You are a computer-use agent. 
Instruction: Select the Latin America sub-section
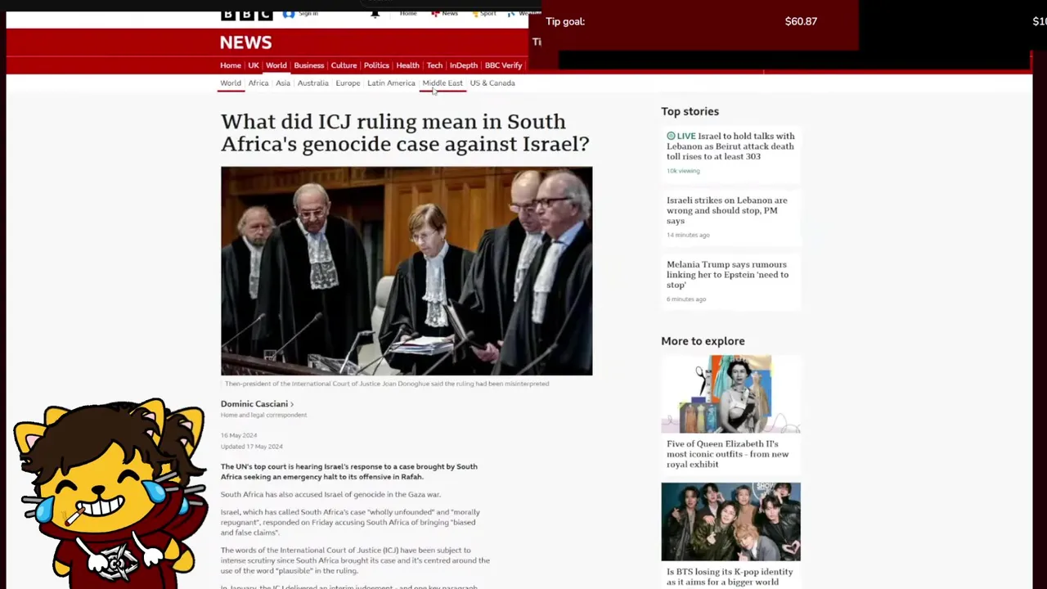391,83
